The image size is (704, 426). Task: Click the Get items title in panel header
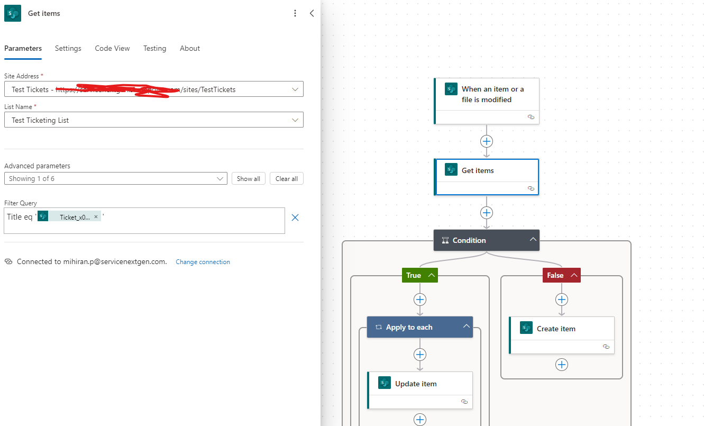(44, 13)
